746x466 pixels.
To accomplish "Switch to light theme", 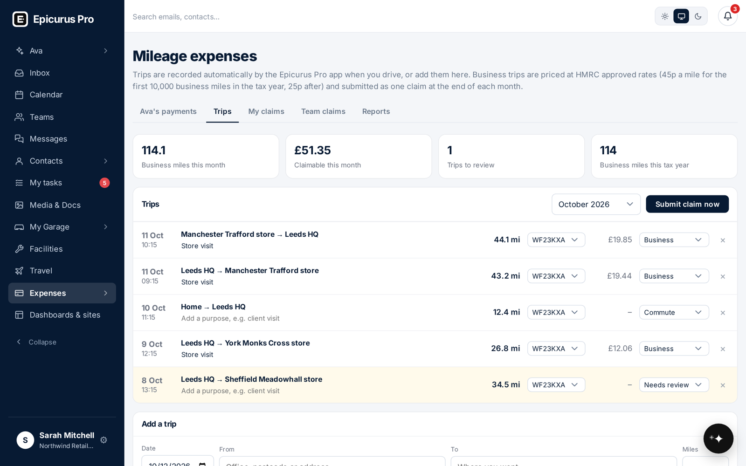I will click(x=665, y=16).
